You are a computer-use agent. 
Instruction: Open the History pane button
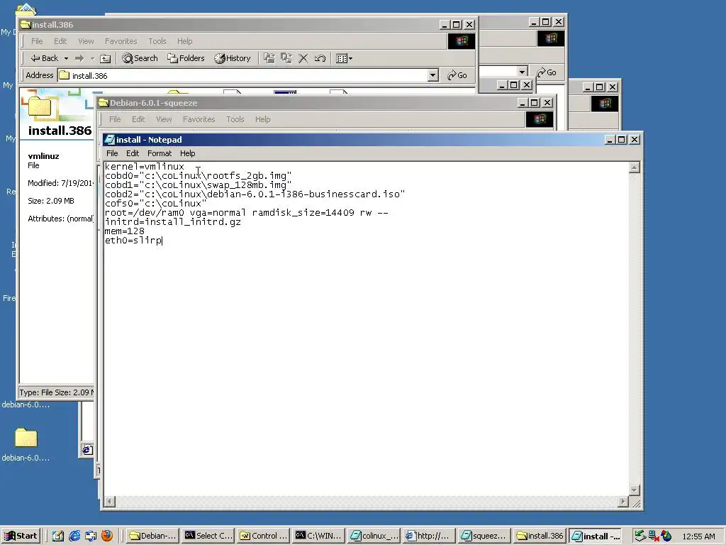click(233, 58)
